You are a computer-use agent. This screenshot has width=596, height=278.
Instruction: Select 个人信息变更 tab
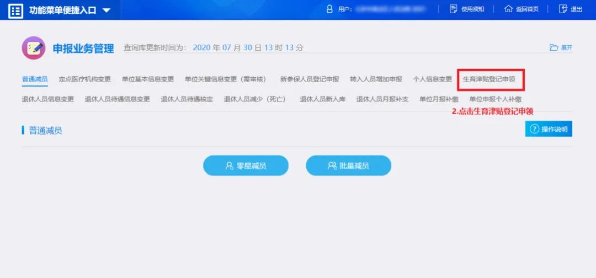click(432, 79)
